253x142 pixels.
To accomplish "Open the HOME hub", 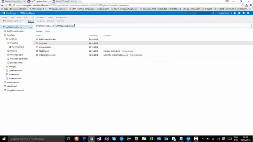I will pyautogui.click(x=5, y=17).
